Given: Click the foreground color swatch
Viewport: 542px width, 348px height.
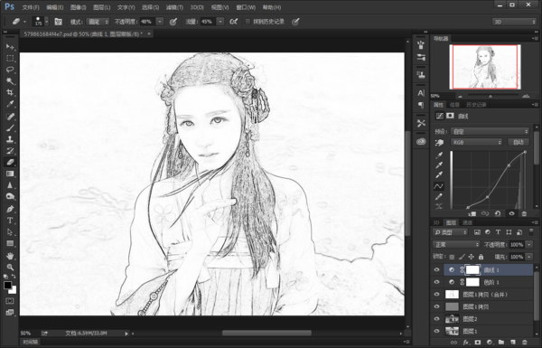Looking at the screenshot, I should coord(7,285).
